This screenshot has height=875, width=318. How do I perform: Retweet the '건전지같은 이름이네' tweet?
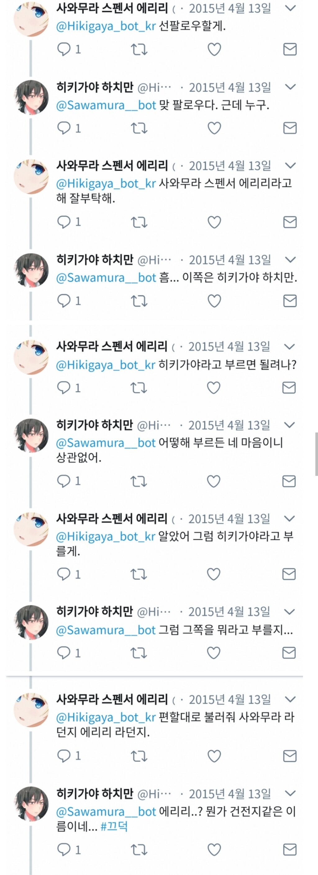coord(139,849)
